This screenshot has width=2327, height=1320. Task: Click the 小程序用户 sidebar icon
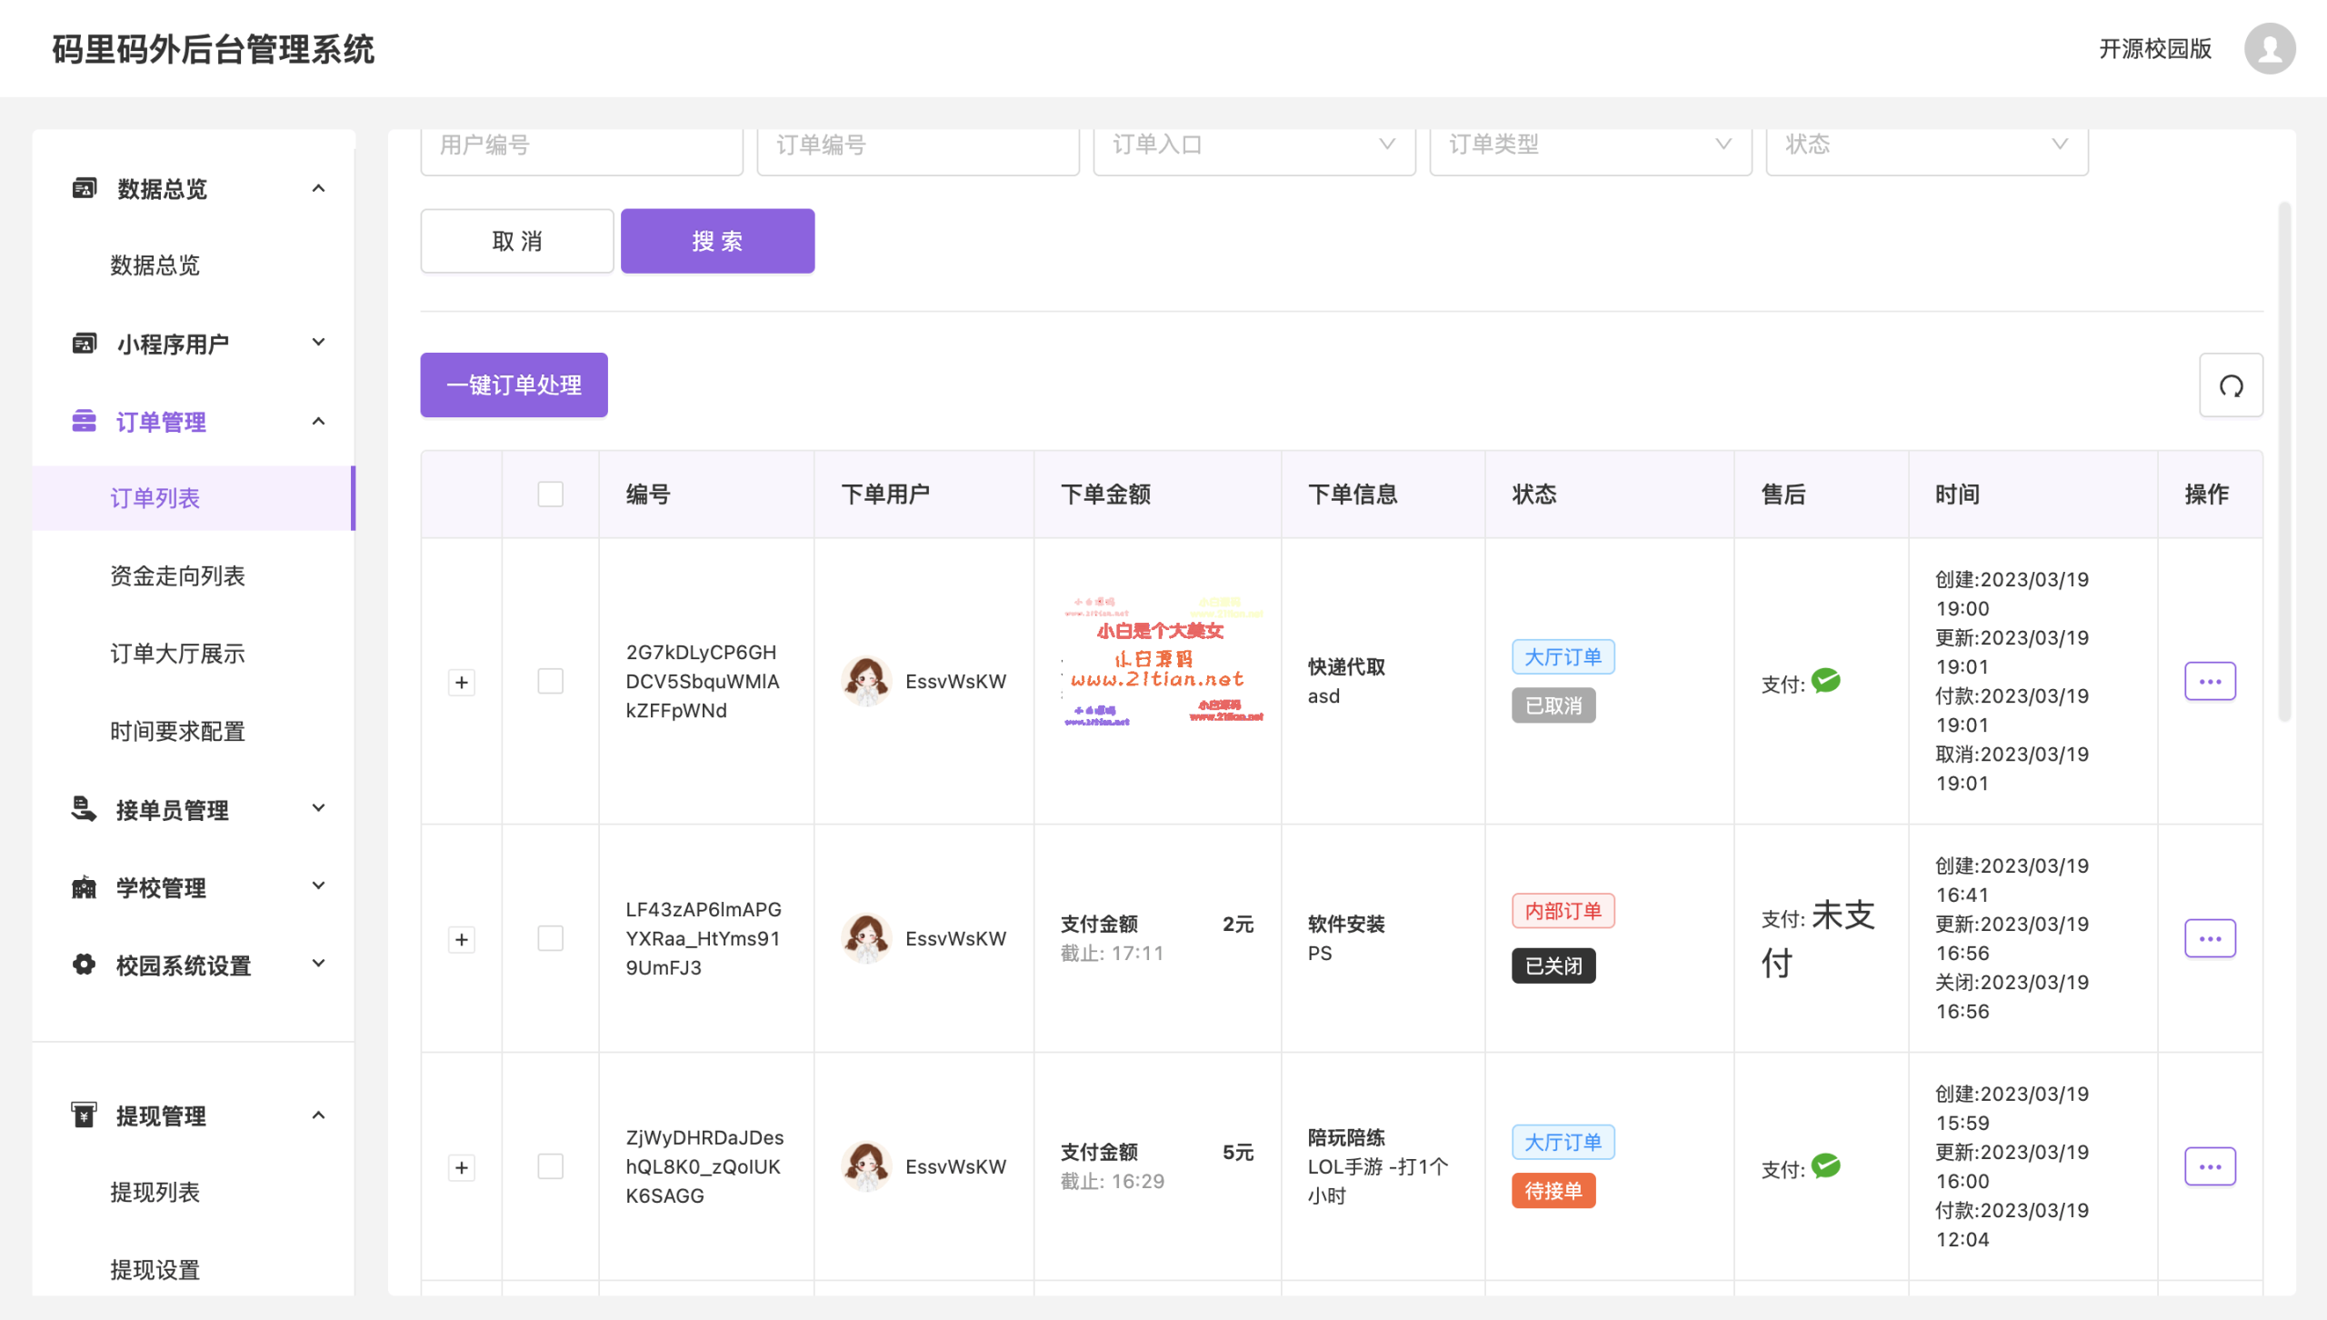[83, 343]
